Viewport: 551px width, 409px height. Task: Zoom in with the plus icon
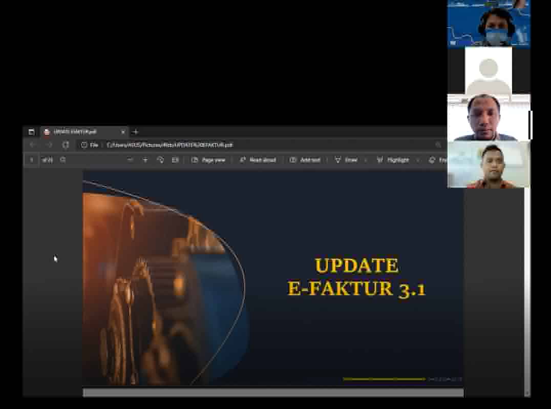click(145, 160)
